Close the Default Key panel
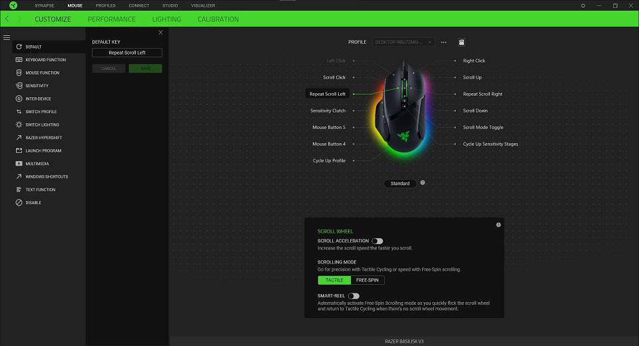639x346 pixels. [160, 33]
